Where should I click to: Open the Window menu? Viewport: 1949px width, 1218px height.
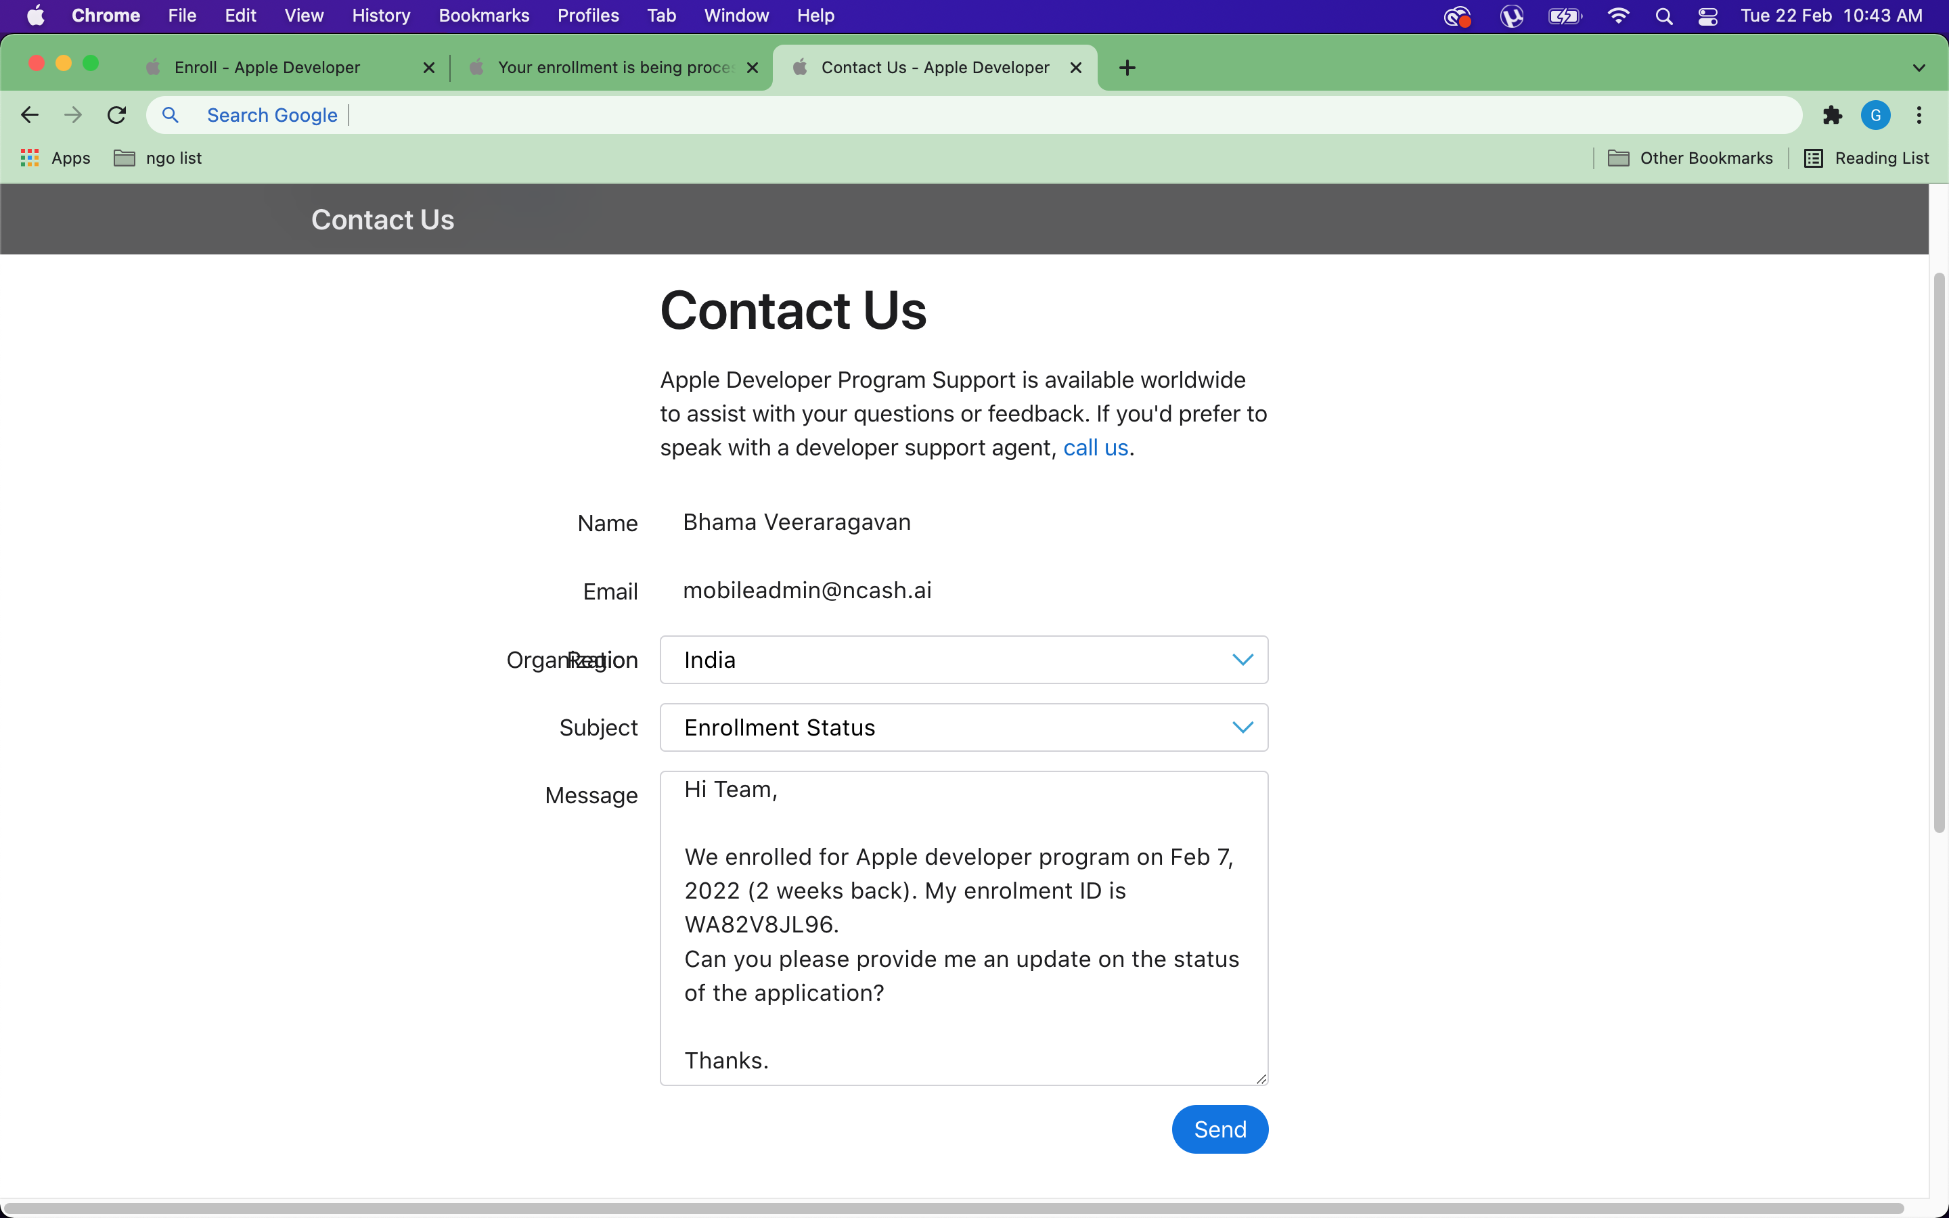736,16
